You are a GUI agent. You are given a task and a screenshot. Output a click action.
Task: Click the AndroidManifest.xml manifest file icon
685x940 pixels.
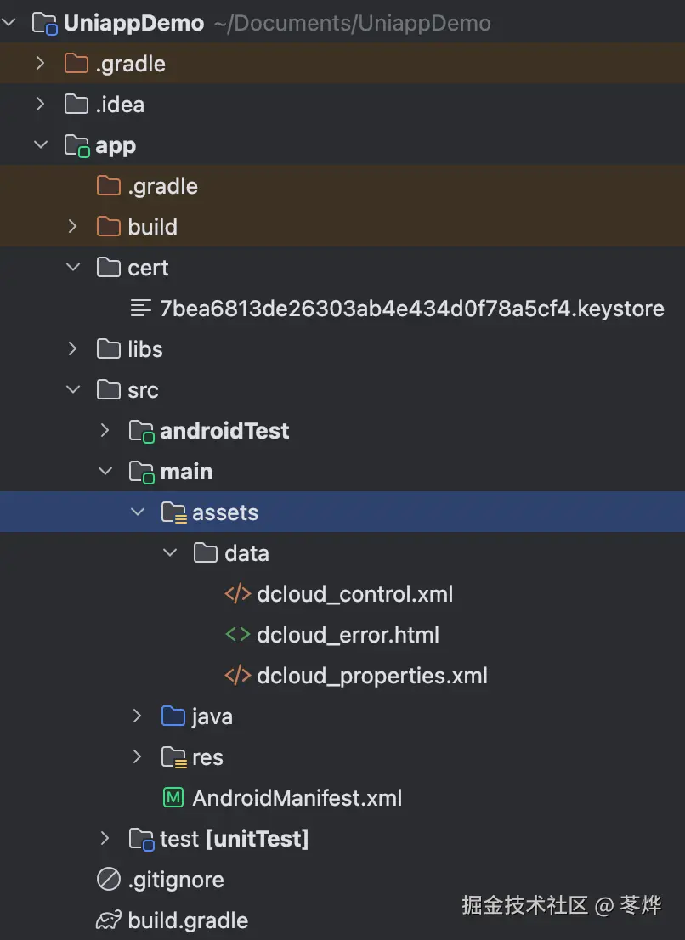click(x=173, y=798)
